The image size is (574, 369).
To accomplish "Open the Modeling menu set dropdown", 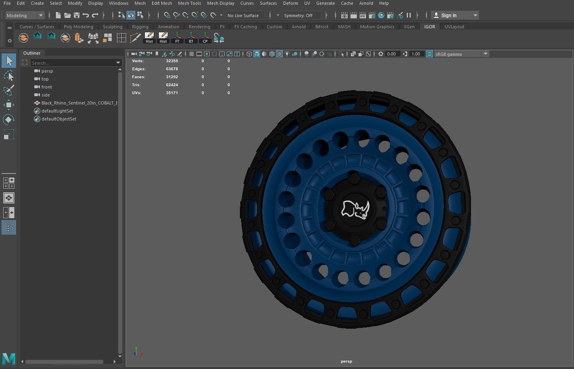I will (x=25, y=15).
